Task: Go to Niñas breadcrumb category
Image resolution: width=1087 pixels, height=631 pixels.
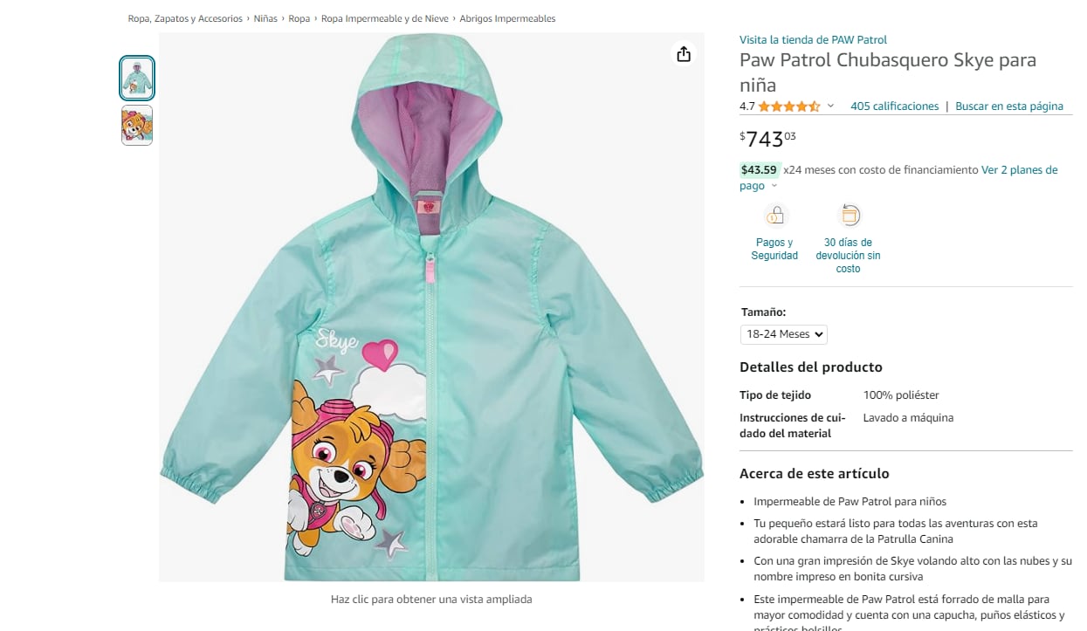Action: (x=265, y=18)
